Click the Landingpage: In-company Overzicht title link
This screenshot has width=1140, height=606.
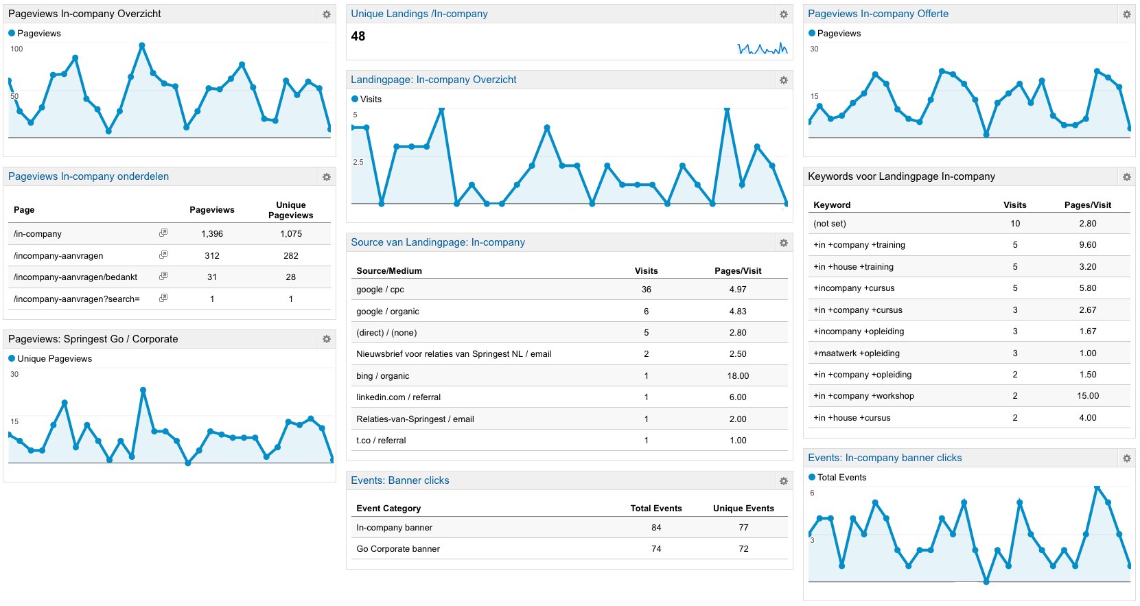[x=433, y=80]
